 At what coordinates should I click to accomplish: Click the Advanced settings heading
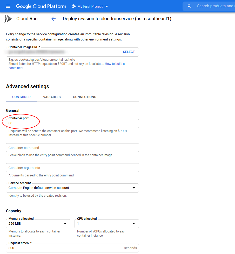pyautogui.click(x=28, y=86)
